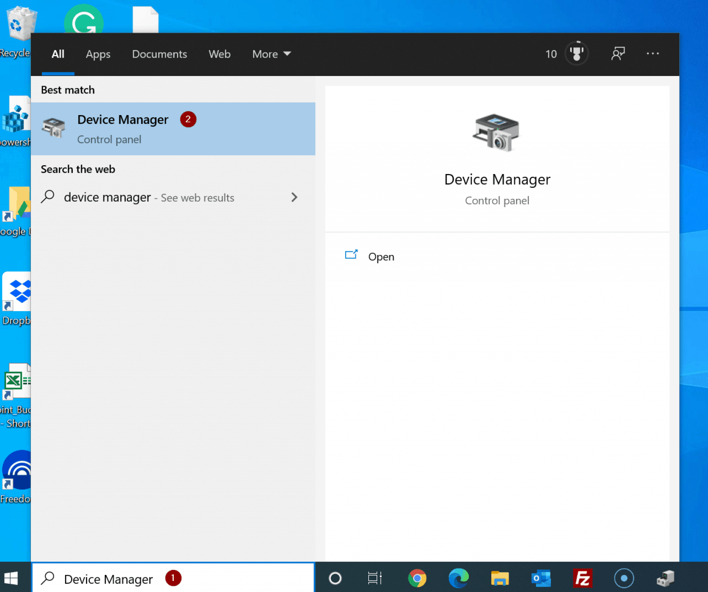Viewport: 708px width, 592px height.
Task: Open the ellipsis options menu
Action: (x=653, y=54)
